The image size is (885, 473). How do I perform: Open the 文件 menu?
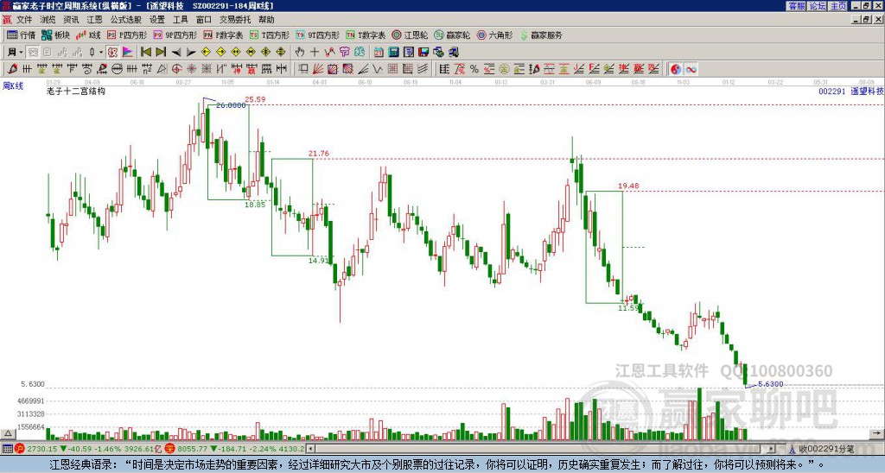coord(24,20)
